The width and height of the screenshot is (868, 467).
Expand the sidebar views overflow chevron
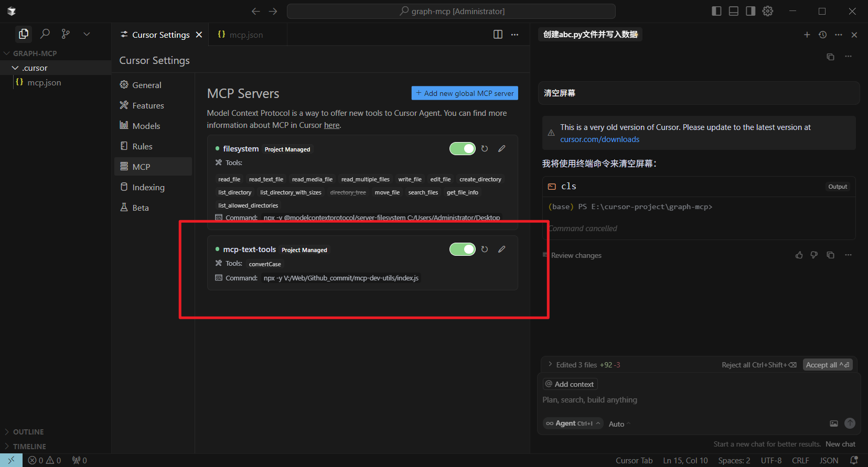coord(87,34)
